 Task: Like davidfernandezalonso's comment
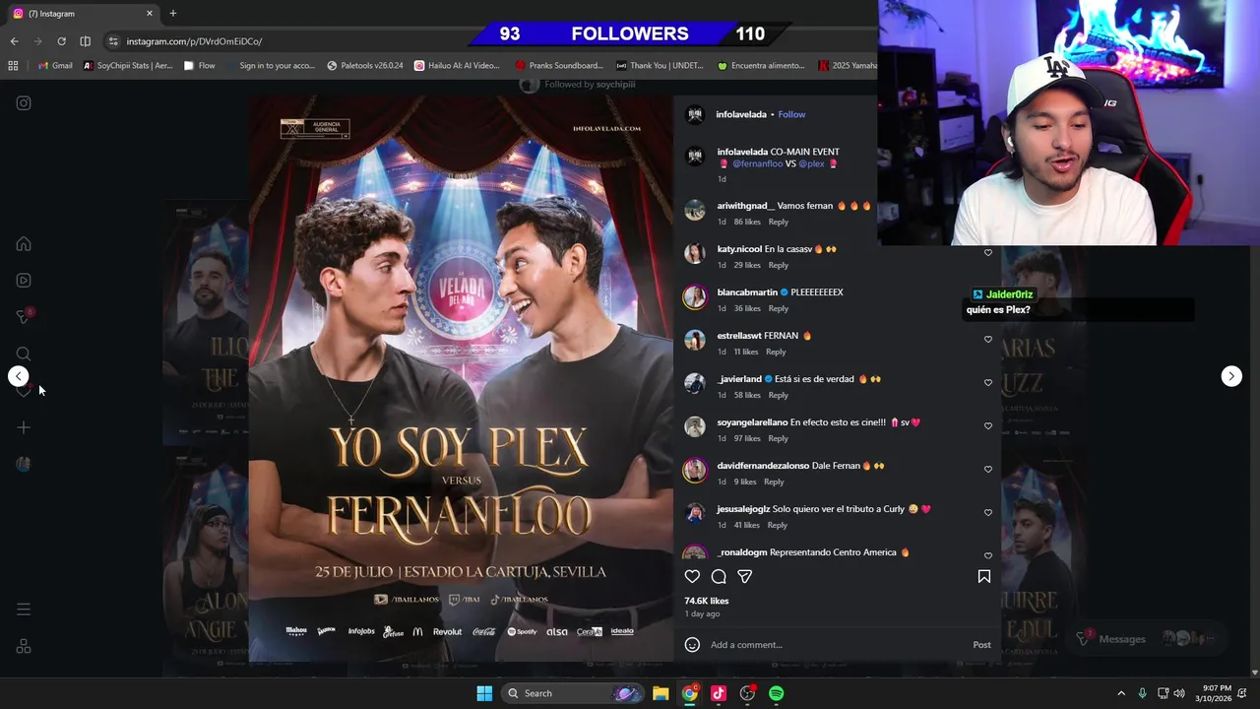pyautogui.click(x=988, y=470)
